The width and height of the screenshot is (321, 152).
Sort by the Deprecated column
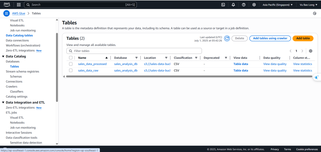click(x=226, y=58)
